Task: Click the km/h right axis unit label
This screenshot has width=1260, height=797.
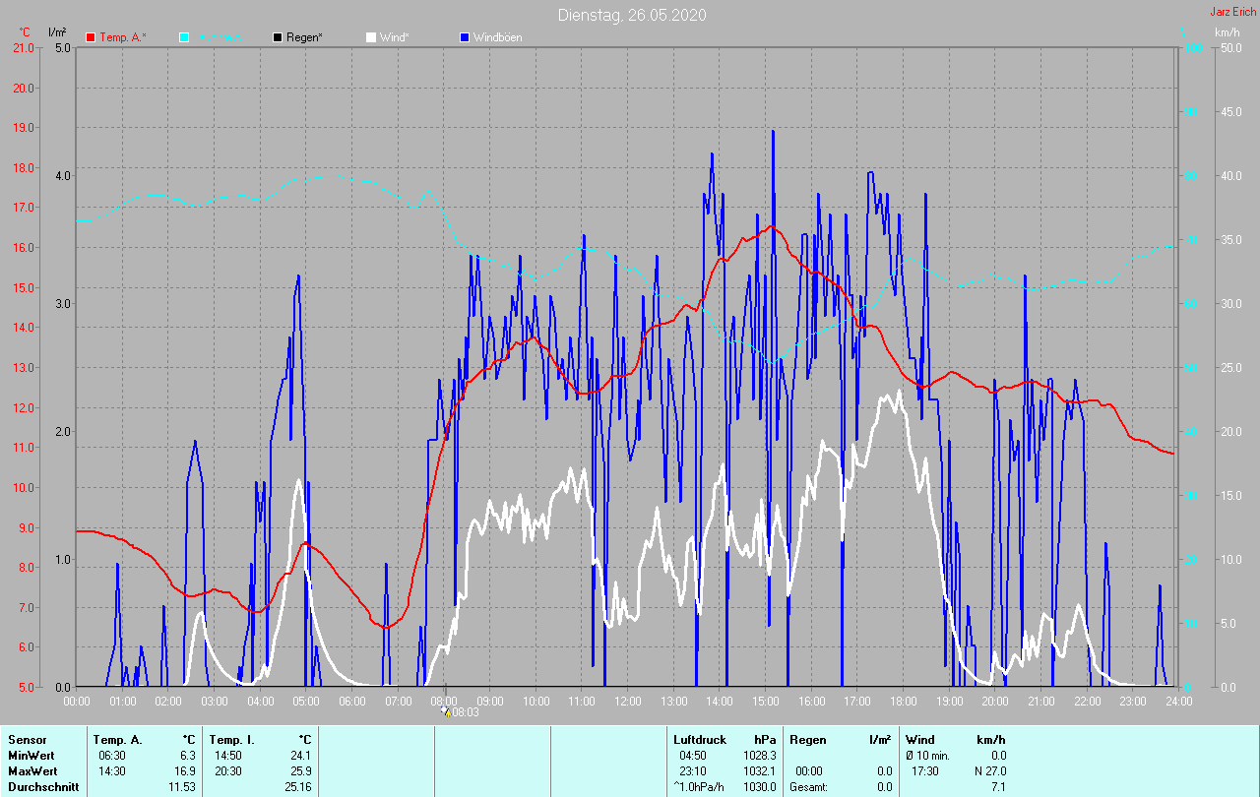Action: click(x=1227, y=32)
